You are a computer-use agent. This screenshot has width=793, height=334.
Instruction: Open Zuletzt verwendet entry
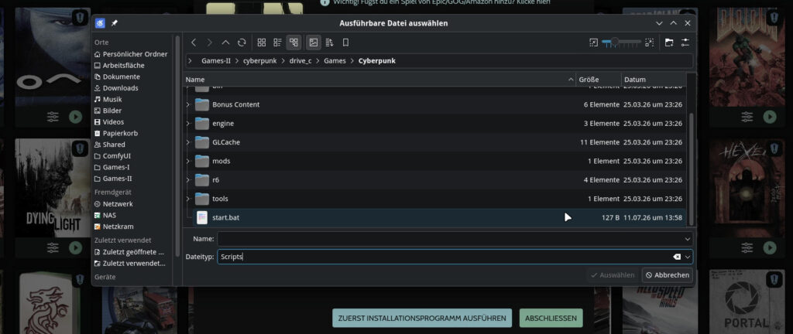pos(130,264)
